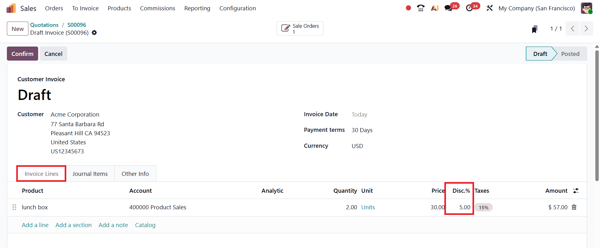The image size is (600, 248).
Task: Click the Cancel button
Action: pyautogui.click(x=53, y=54)
